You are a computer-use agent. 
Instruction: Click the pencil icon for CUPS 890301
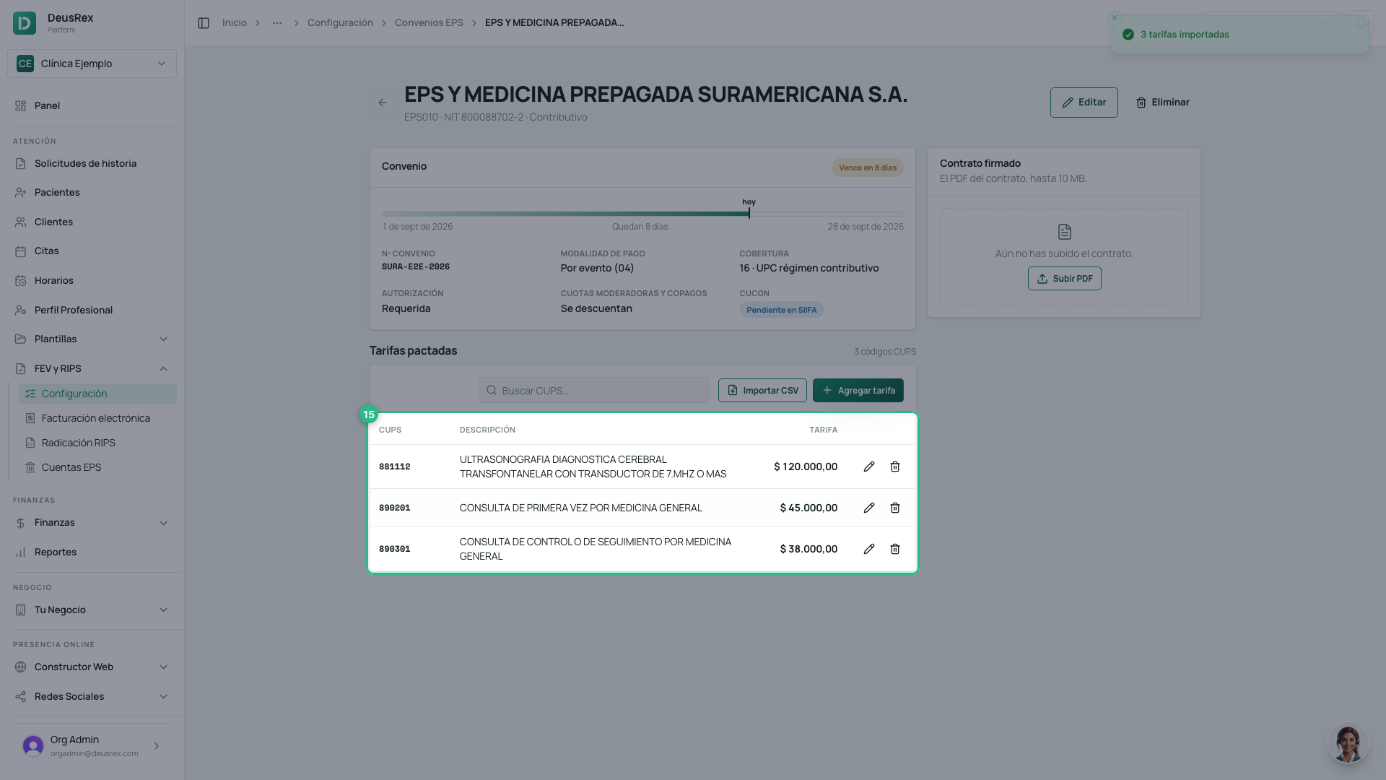(869, 549)
